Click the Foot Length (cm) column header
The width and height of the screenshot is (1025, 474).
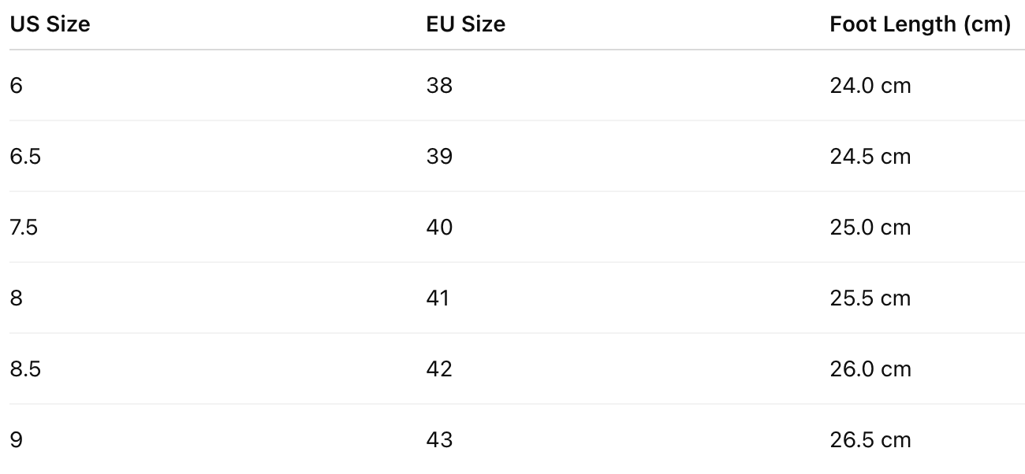(x=919, y=24)
